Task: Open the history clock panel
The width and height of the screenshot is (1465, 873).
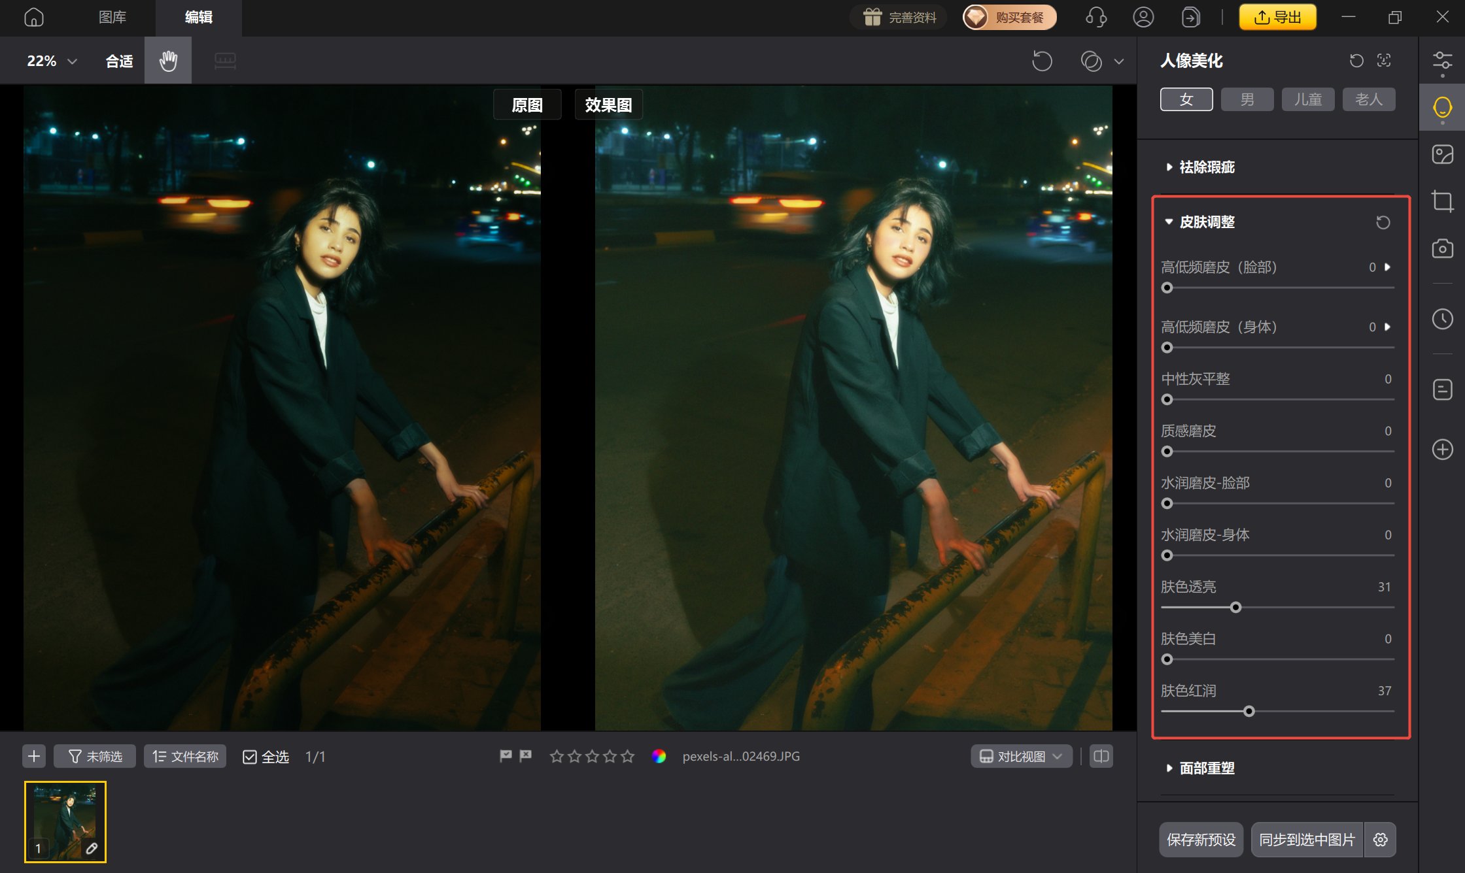Action: pos(1442,319)
